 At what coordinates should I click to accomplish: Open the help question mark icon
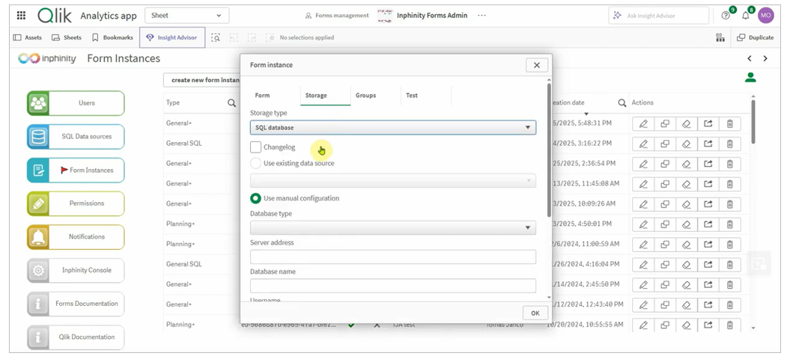click(726, 16)
